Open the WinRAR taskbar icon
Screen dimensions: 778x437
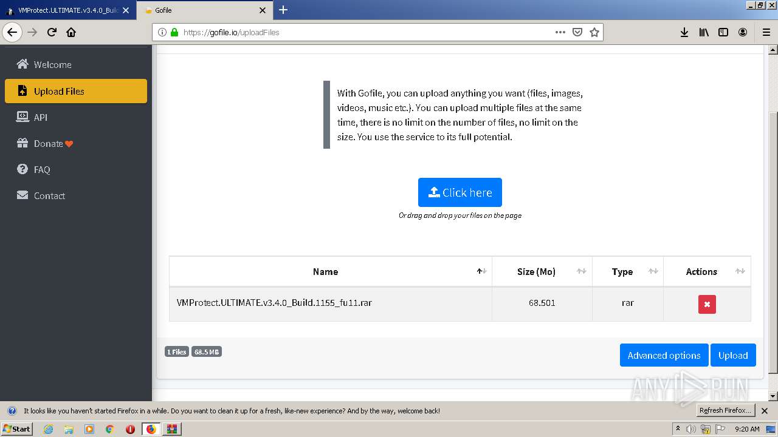[172, 429]
